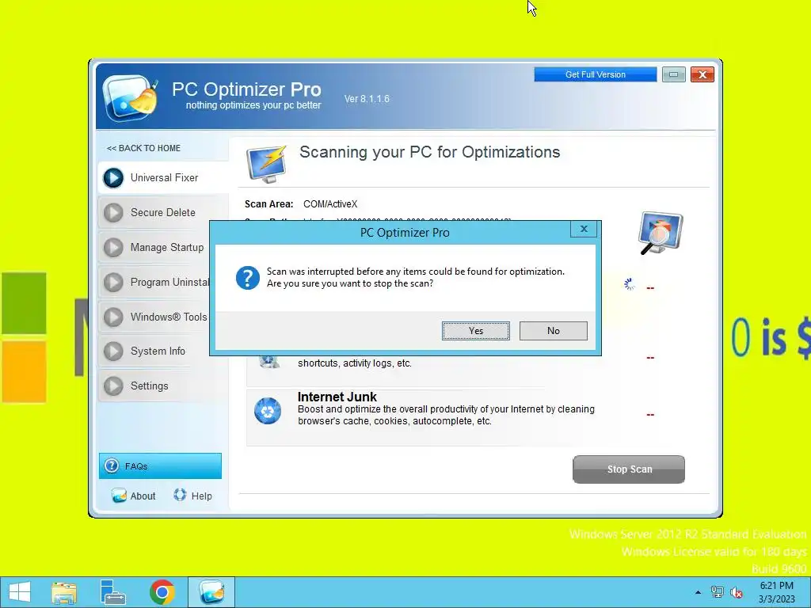
Task: Click the COM/ActiveX scan area text
Action: 330,204
